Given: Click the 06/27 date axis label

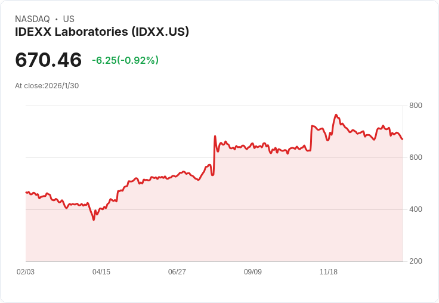Looking at the screenshot, I should pyautogui.click(x=177, y=271).
